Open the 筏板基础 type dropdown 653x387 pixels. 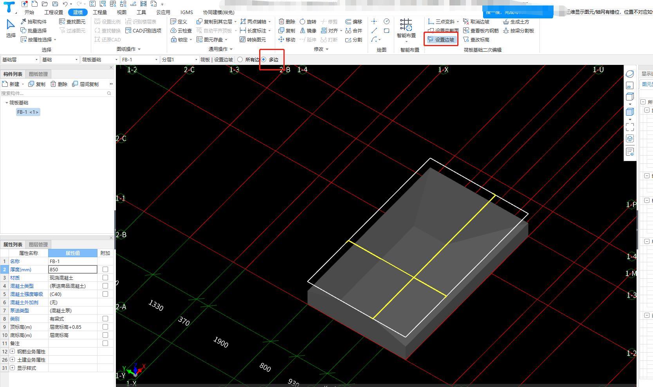coord(100,59)
